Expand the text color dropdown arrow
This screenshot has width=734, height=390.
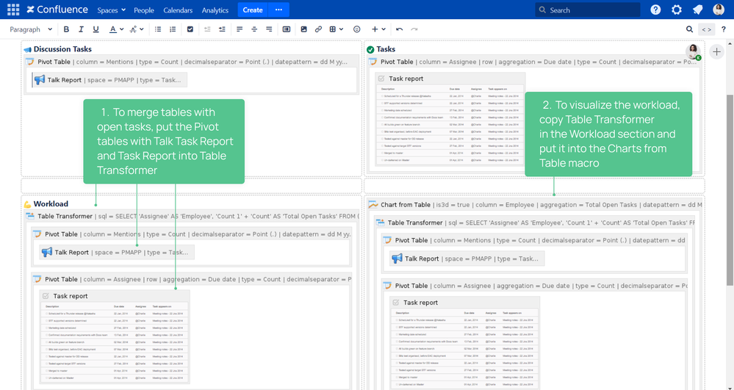point(122,29)
